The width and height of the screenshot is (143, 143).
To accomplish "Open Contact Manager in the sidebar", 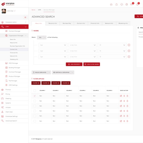I will pyautogui.click(x=15, y=31).
